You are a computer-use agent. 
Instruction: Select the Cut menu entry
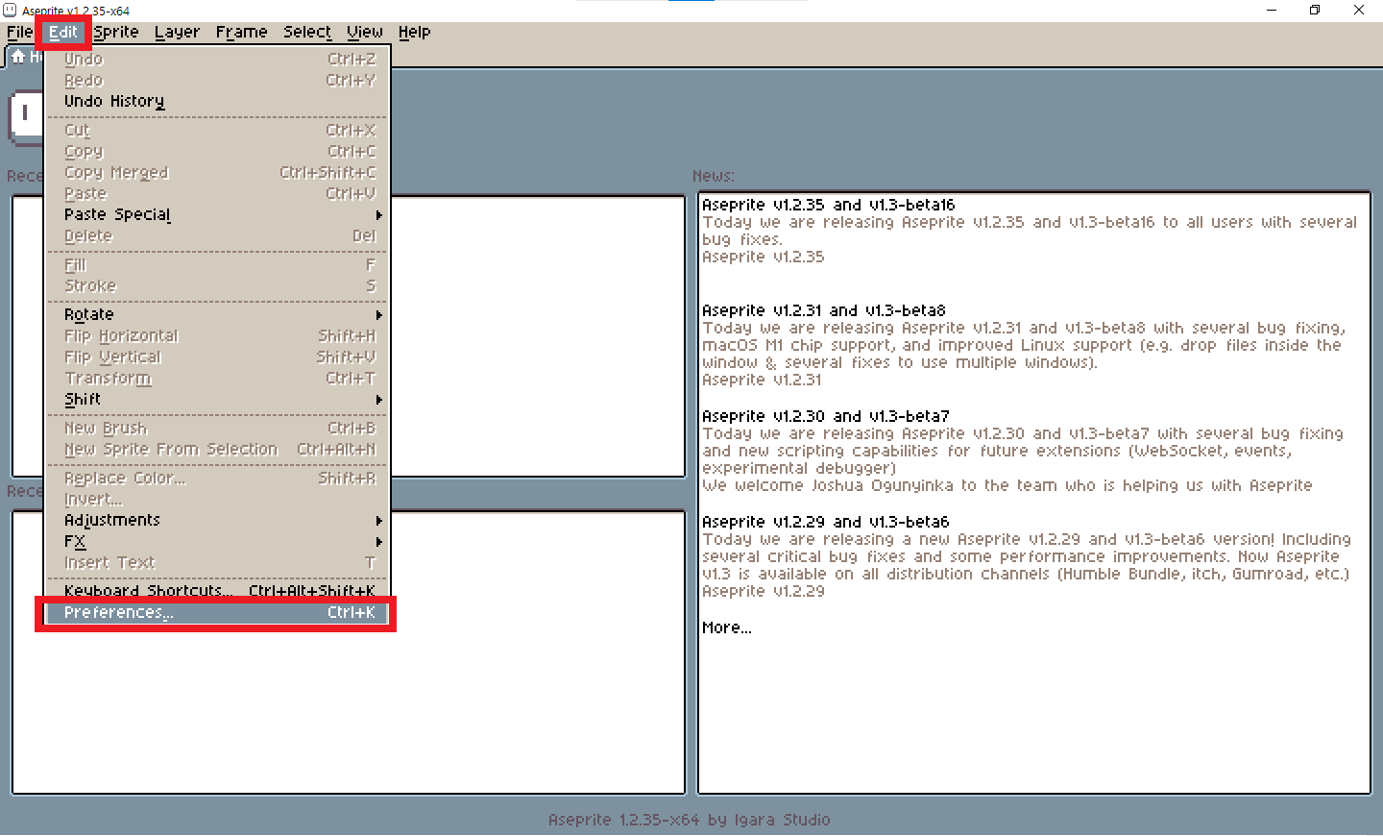click(x=218, y=130)
